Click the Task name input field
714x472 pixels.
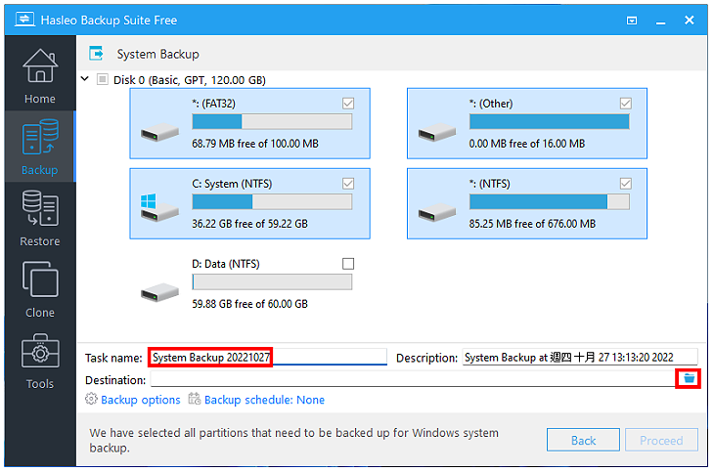tap(267, 358)
